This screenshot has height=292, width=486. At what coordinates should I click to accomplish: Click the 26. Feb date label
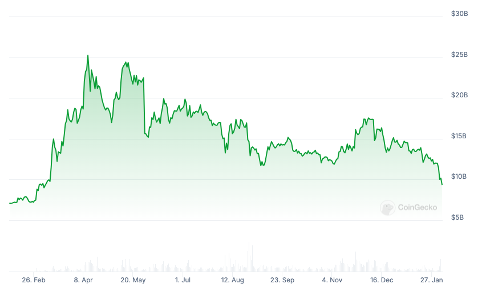click(x=34, y=280)
